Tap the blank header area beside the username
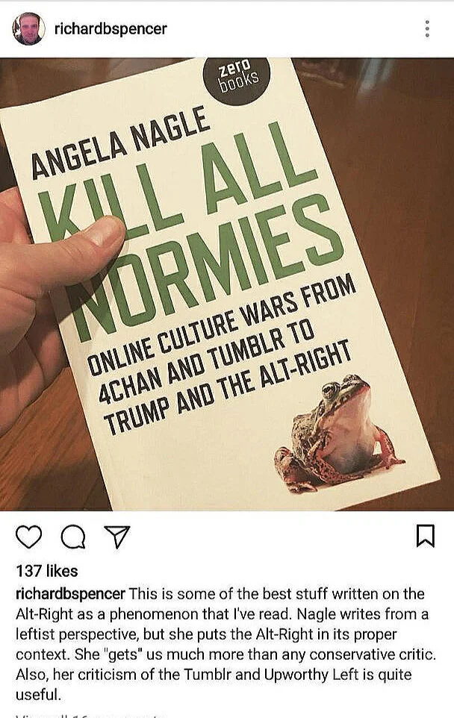The height and width of the screenshot is (718, 454). point(293,29)
